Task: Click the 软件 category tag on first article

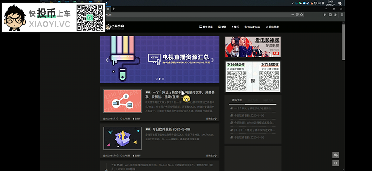Action: point(148,93)
